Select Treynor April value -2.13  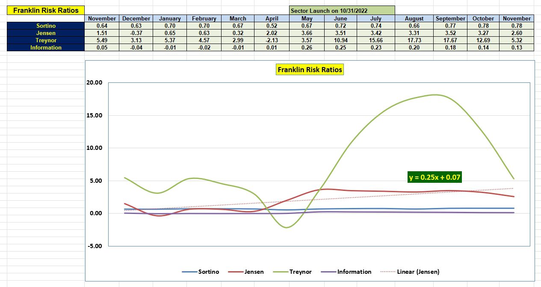pyautogui.click(x=272, y=40)
